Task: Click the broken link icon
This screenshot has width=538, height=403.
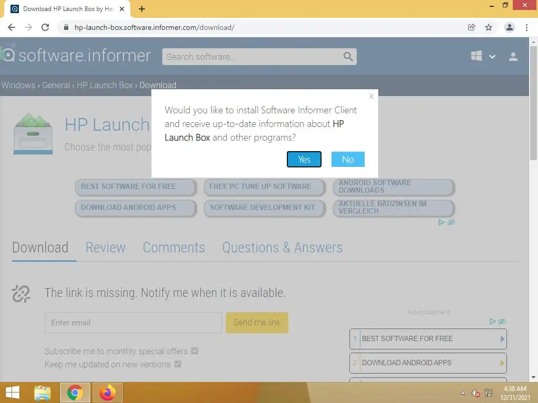Action: pyautogui.click(x=21, y=294)
